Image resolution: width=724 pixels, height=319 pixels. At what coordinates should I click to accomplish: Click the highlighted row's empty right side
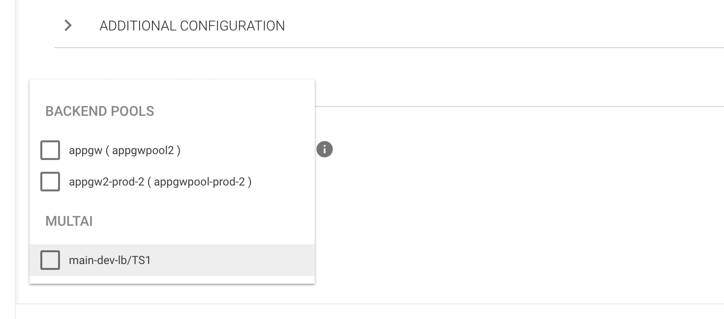pos(246,260)
